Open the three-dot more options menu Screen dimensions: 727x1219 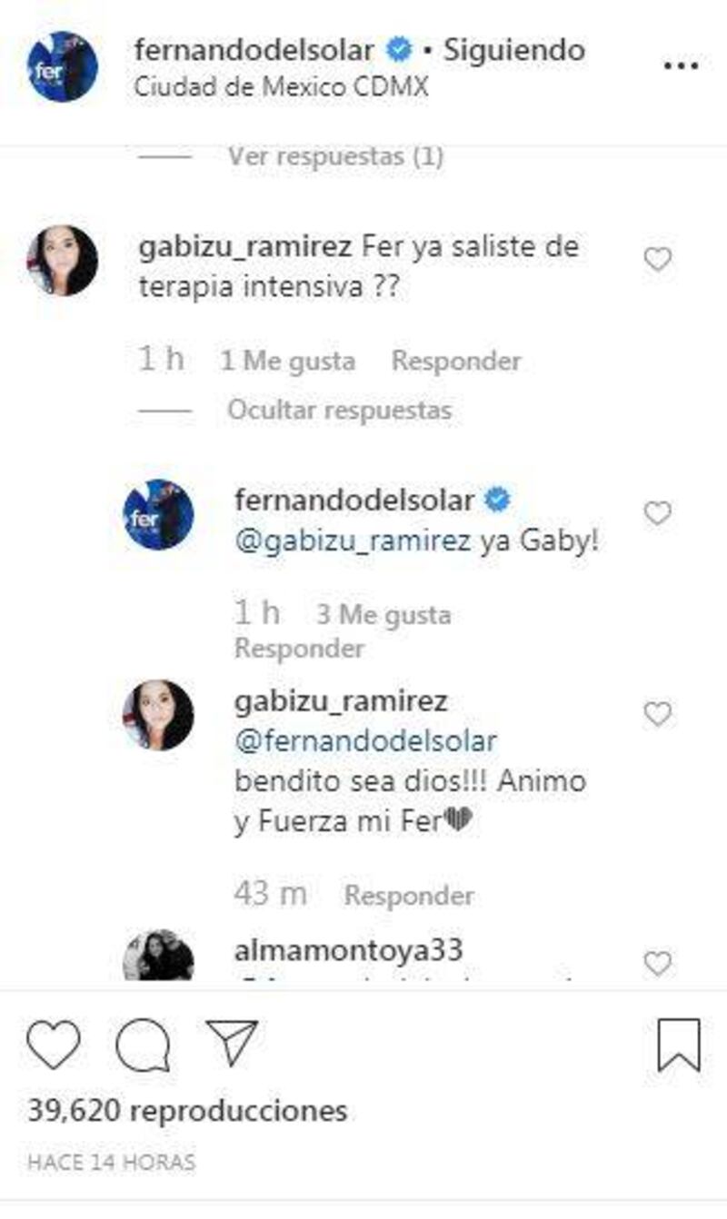tap(680, 66)
